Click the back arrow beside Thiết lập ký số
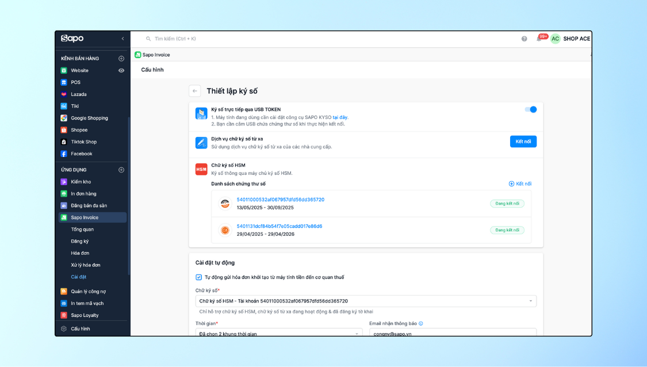The width and height of the screenshot is (647, 367). point(195,91)
